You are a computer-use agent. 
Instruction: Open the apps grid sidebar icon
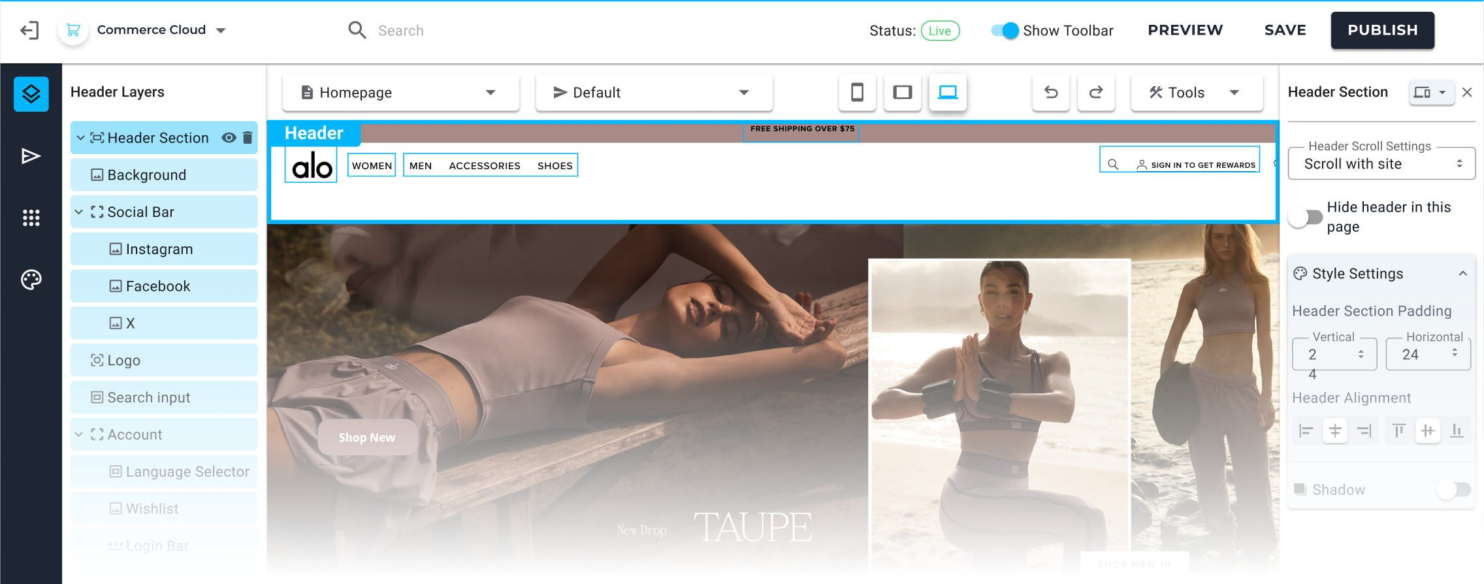pyautogui.click(x=31, y=218)
